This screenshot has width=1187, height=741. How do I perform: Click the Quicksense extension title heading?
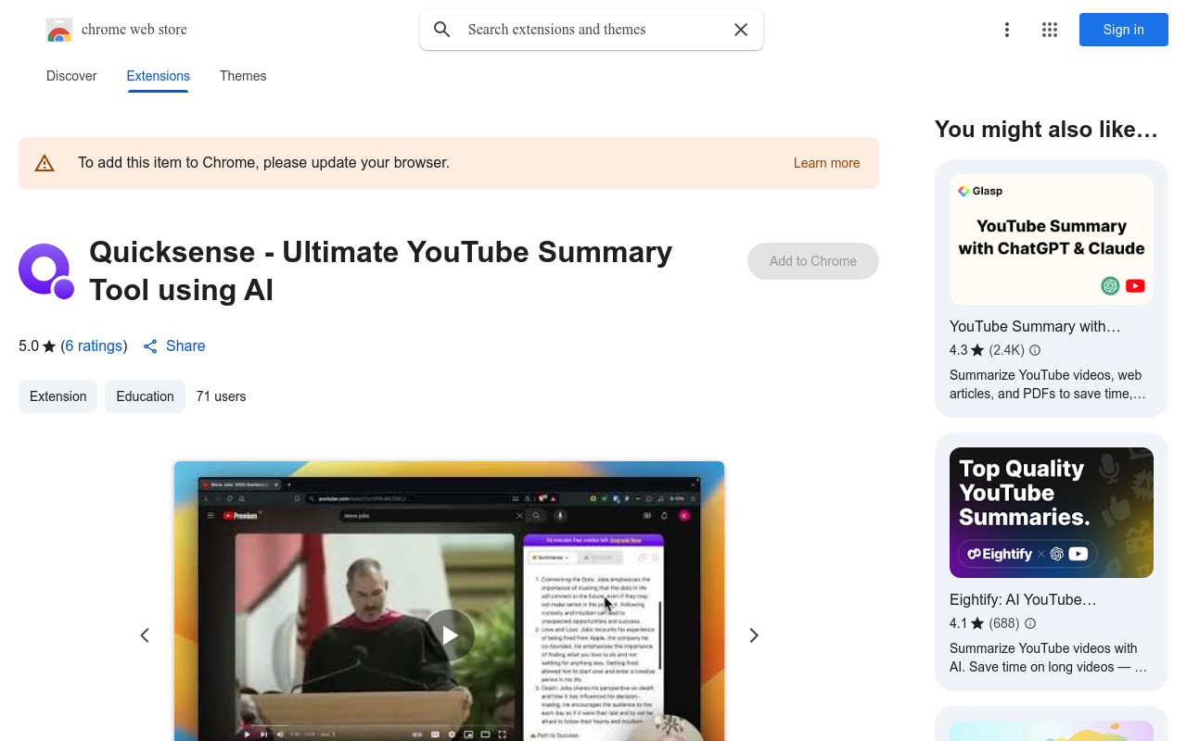click(x=380, y=270)
